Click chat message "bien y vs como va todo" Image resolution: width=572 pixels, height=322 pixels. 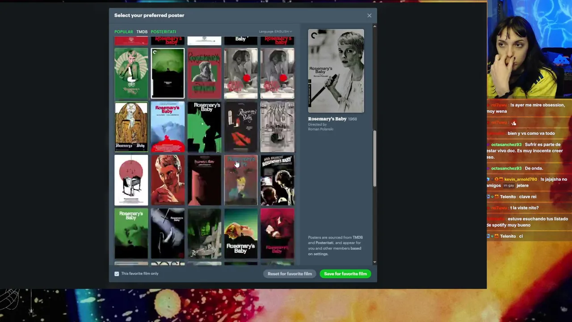click(531, 134)
